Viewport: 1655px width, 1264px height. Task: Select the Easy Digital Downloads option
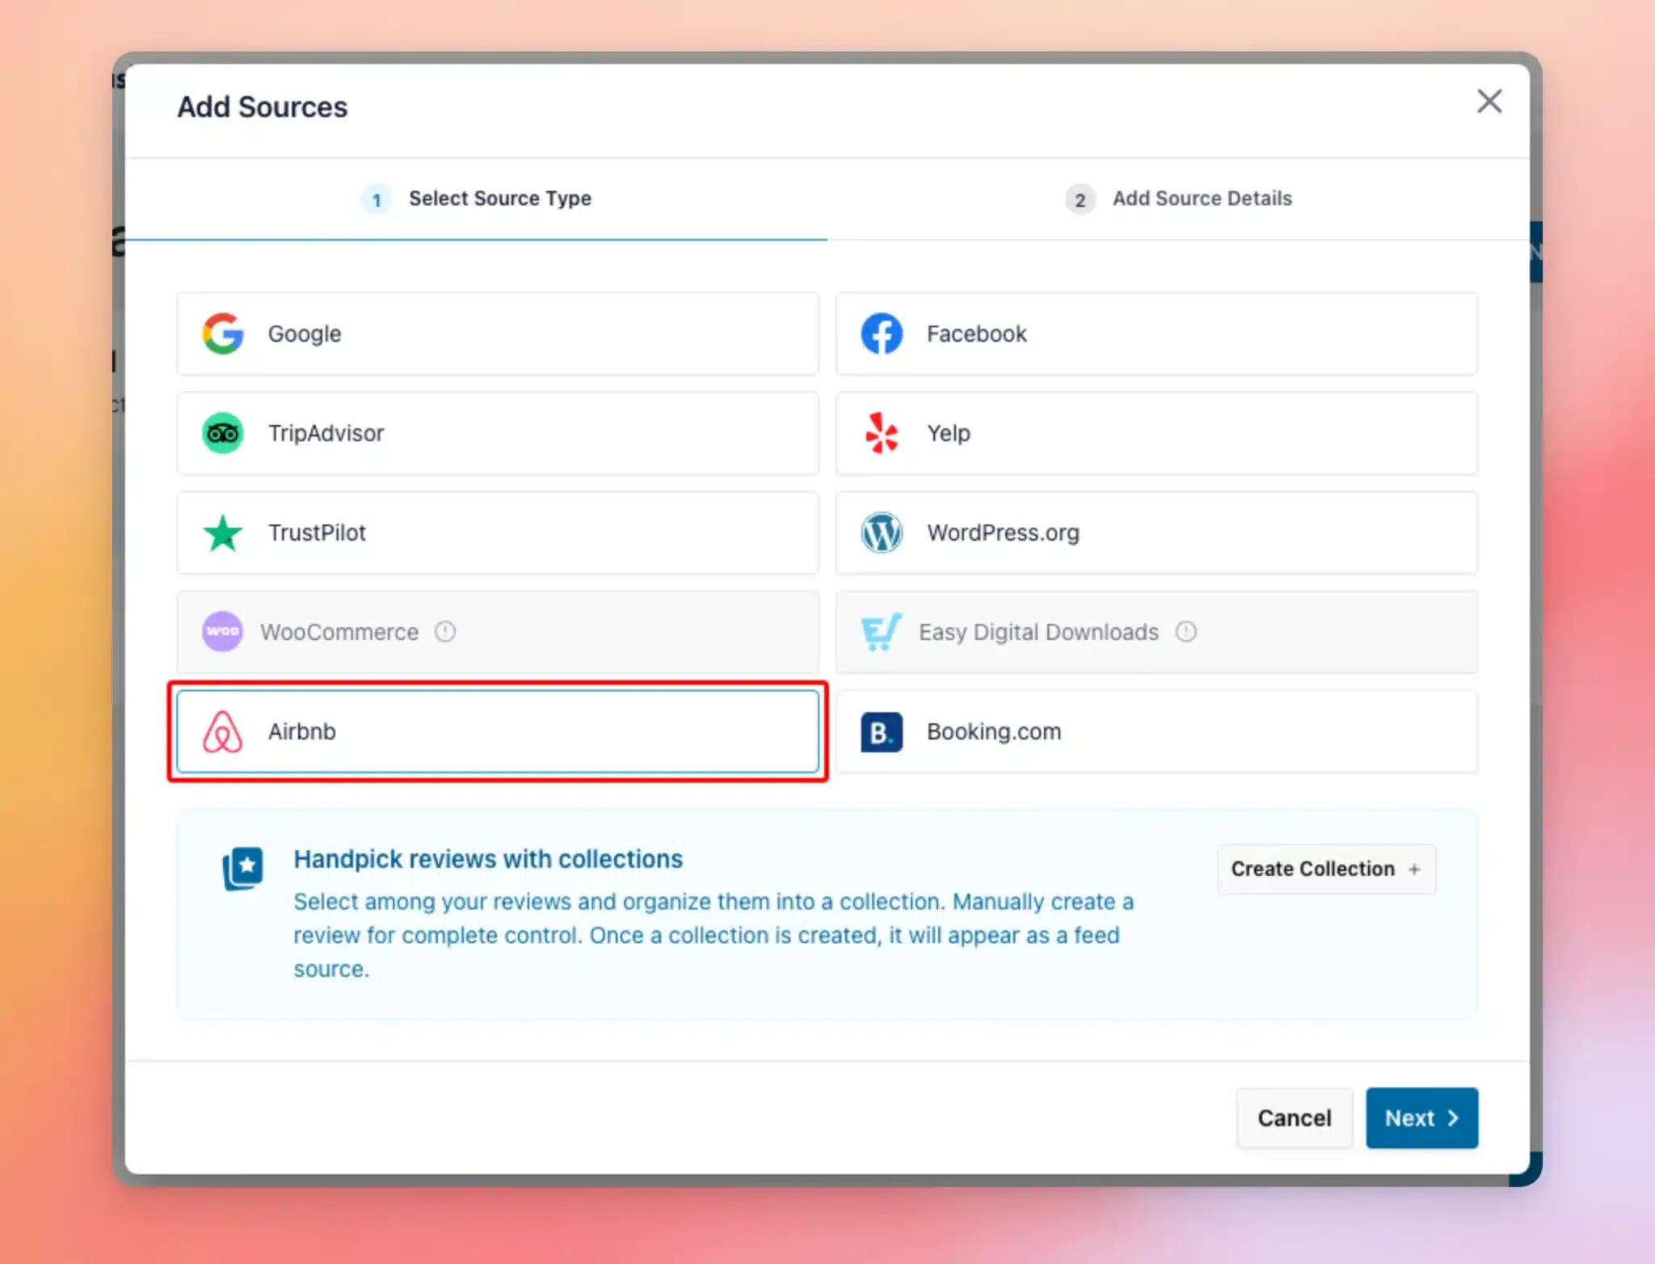1156,632
